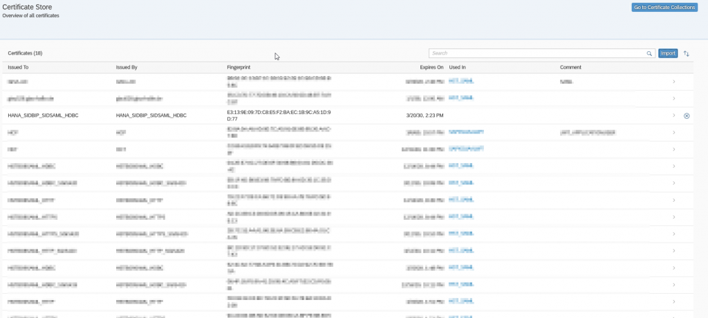Click the Comment column header

click(x=570, y=67)
